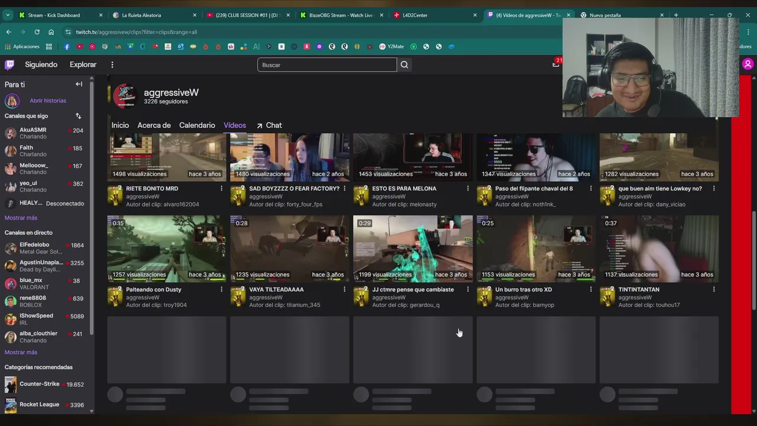Open options for que buen aim clip
This screenshot has width=757, height=426.
coord(713,189)
